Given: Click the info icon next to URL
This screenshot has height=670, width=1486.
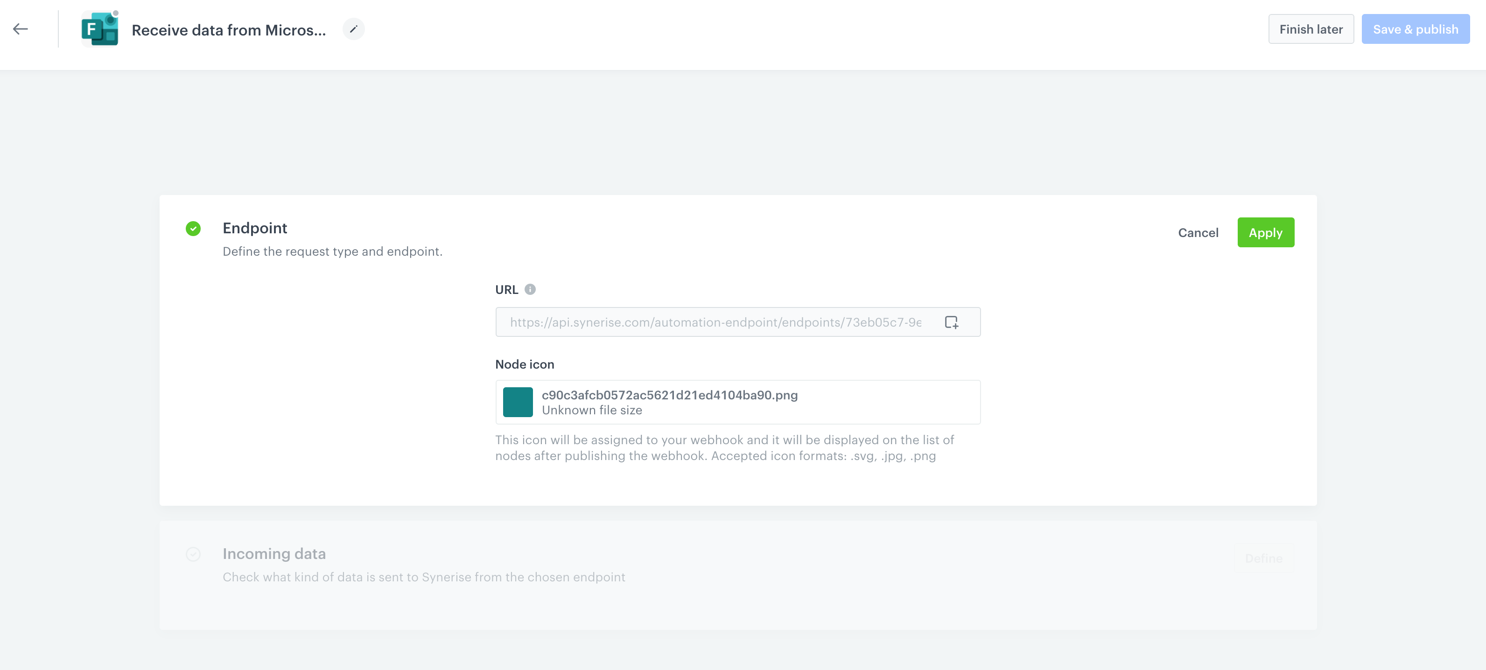Looking at the screenshot, I should pyautogui.click(x=530, y=289).
